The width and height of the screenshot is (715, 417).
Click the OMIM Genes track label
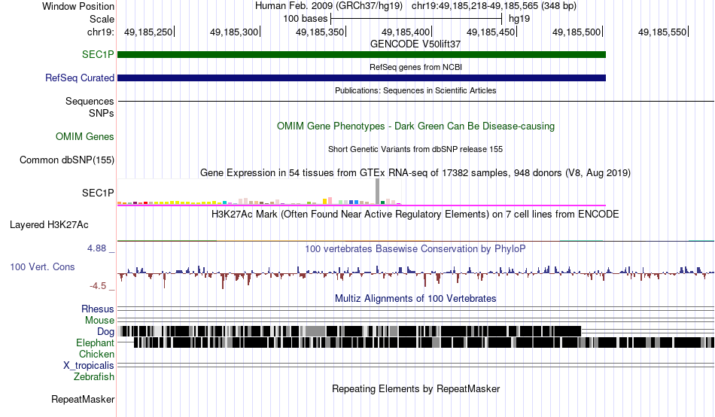click(x=85, y=136)
